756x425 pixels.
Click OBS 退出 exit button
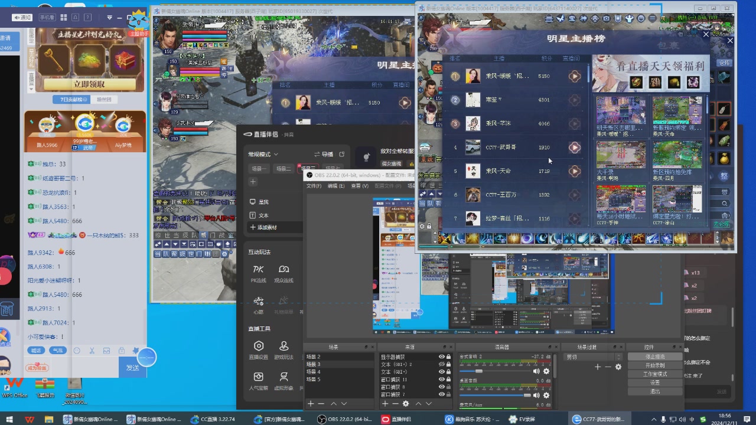click(x=655, y=391)
